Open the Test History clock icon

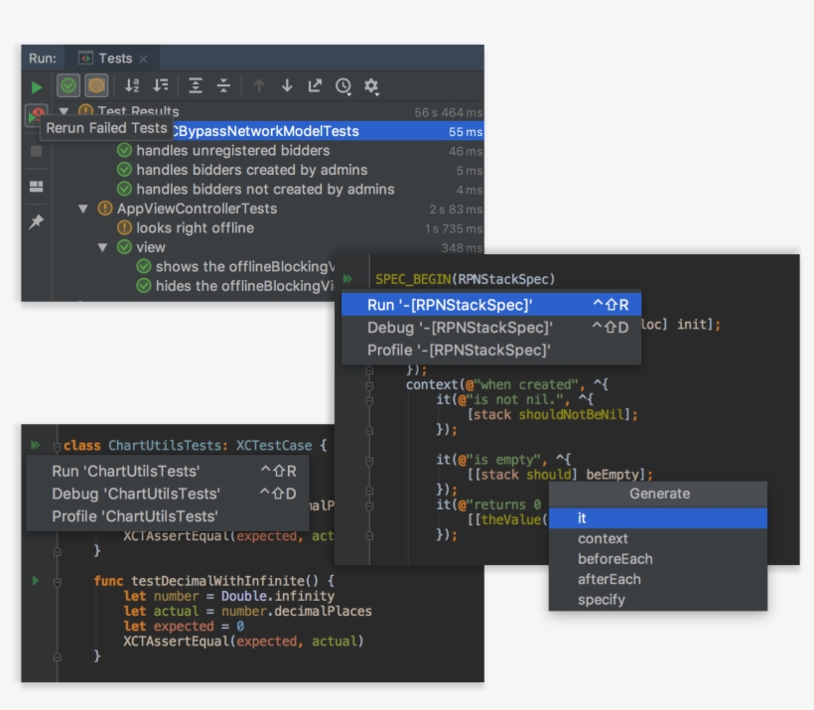click(341, 85)
